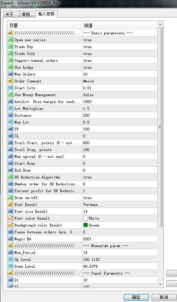Open the Draw on-off value dropdown
The image size is (177, 302).
[120, 198]
